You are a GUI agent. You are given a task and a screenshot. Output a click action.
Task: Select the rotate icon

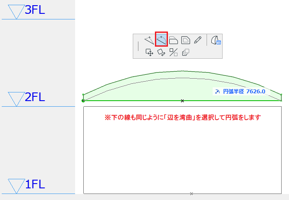[161, 52]
